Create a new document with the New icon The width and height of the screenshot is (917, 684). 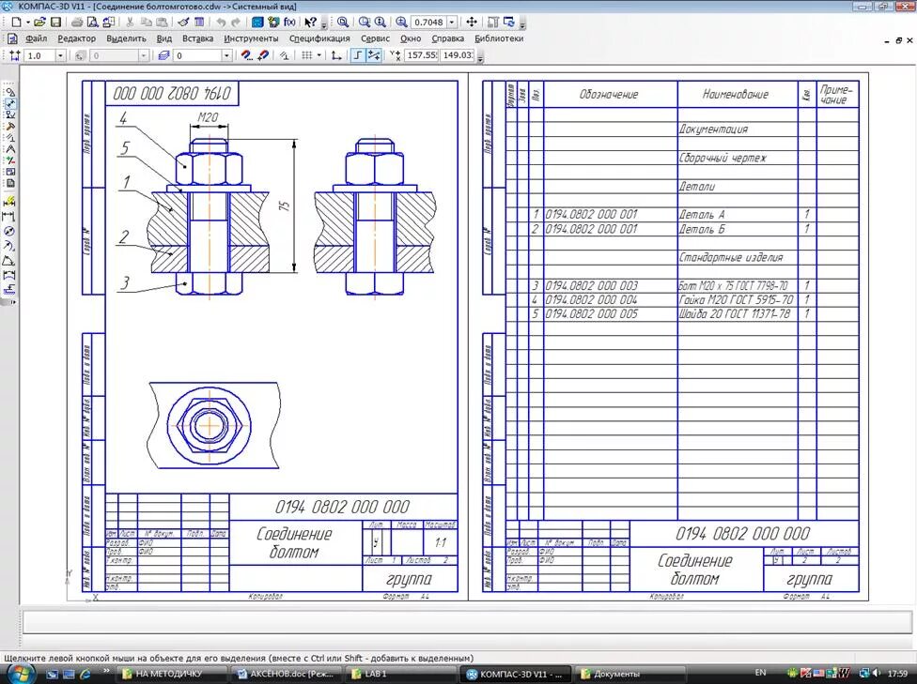click(x=16, y=23)
